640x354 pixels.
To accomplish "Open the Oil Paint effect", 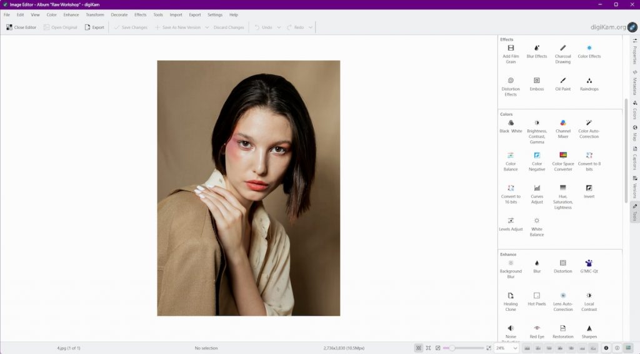I will (x=562, y=84).
